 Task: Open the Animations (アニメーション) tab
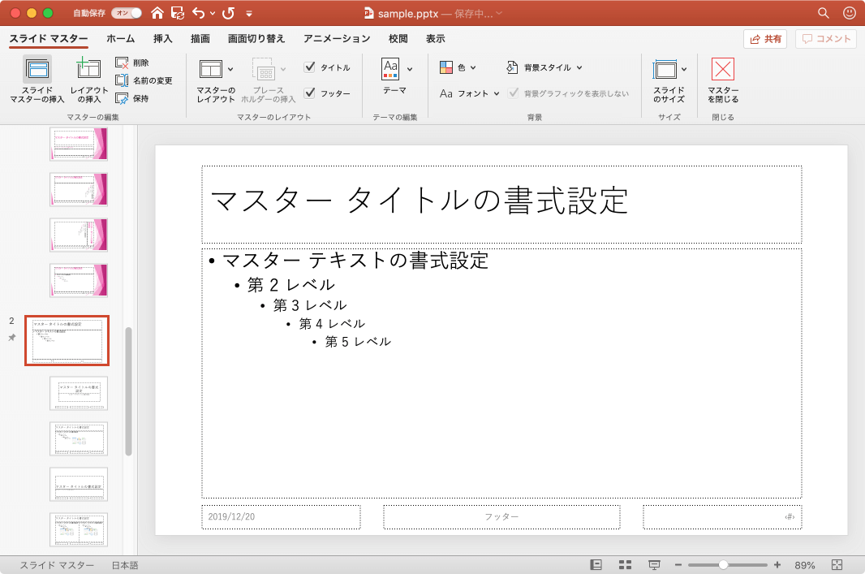(x=337, y=38)
